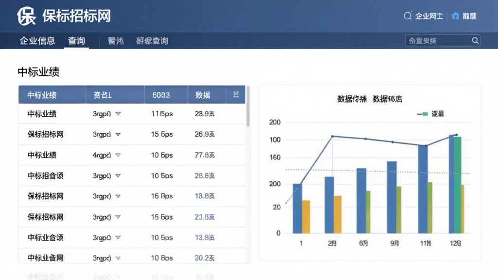Click the table's vertical scrollbar thumb
This screenshot has width=498, height=280.
pos(248,106)
